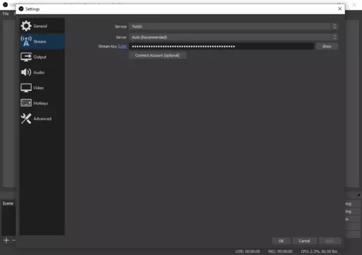Close the Settings dialog

coord(339,9)
